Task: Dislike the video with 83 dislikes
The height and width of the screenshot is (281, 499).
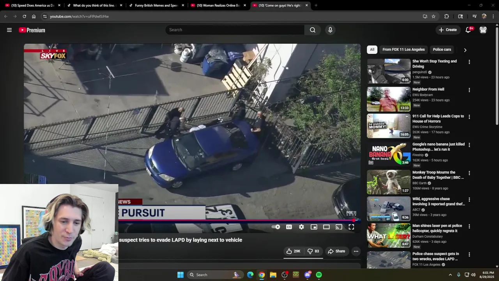Action: click(313, 251)
